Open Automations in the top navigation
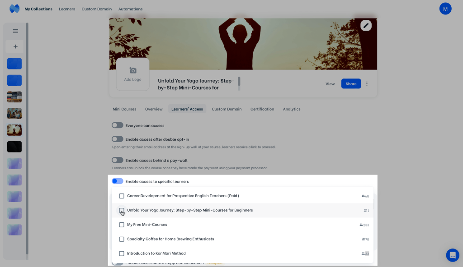 point(130,9)
